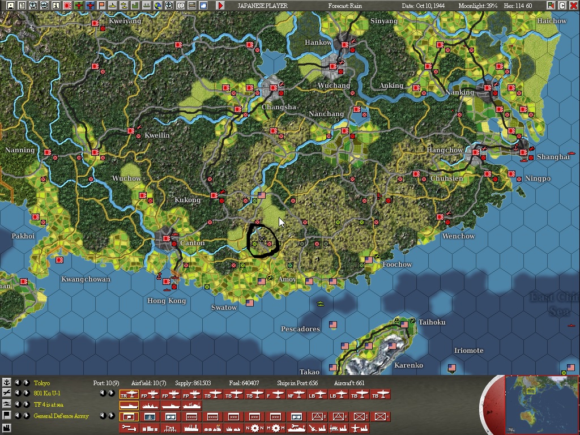This screenshot has height=435, width=580.
Task: Select the first XXXX army unit filter
Action: 191,416
